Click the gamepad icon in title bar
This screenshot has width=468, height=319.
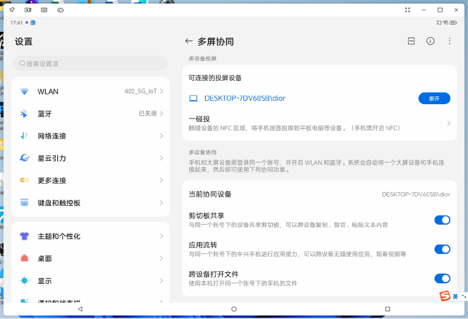coord(61,10)
